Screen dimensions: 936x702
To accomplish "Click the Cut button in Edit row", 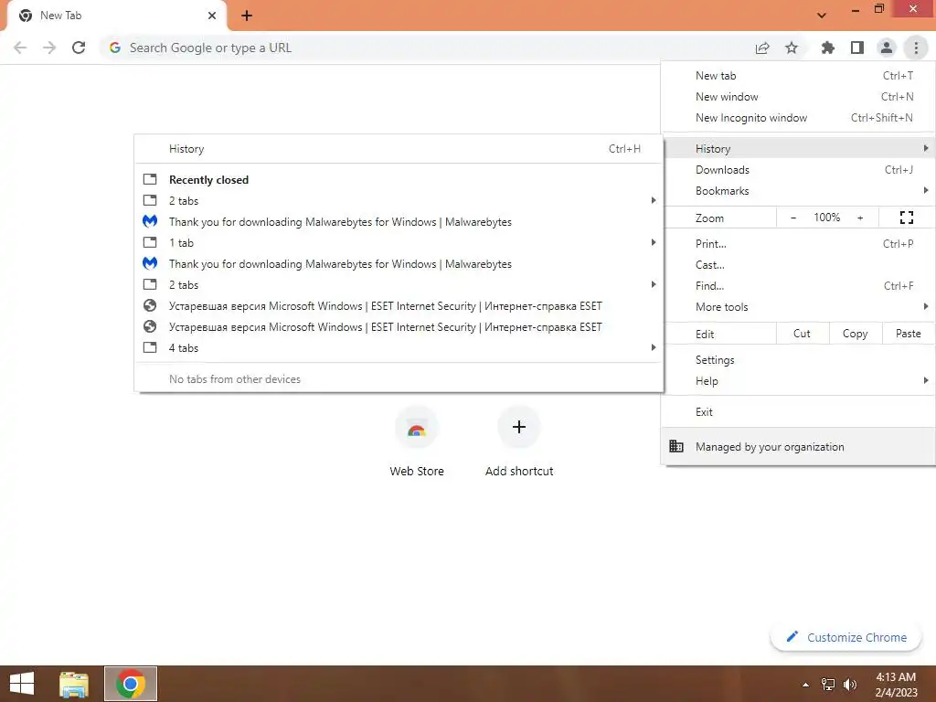I will pos(803,334).
